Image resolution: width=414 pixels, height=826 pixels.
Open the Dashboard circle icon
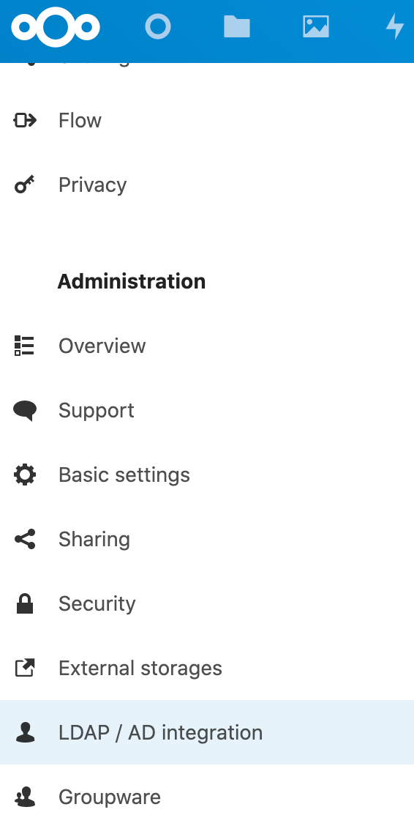[158, 26]
